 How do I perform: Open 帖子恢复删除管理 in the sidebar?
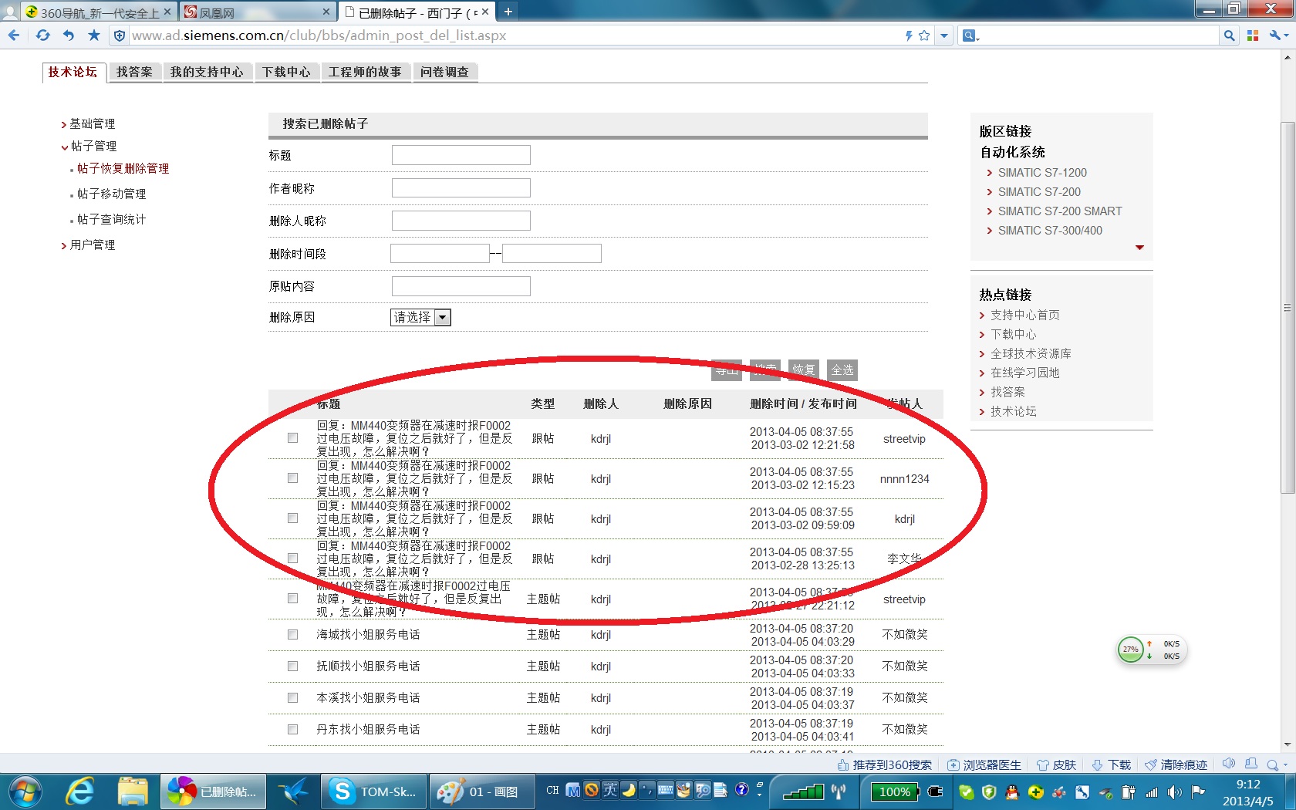pyautogui.click(x=123, y=168)
